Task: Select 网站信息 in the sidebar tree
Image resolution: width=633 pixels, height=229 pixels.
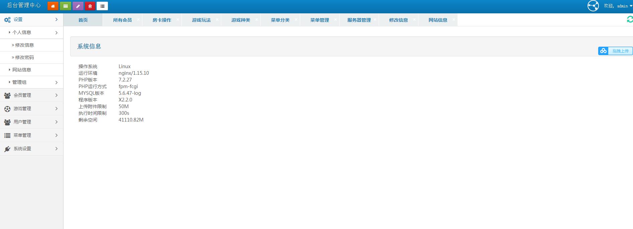Action: click(22, 70)
